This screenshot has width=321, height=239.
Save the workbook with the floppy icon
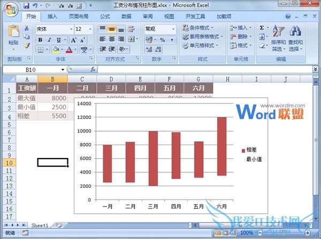tap(26, 5)
